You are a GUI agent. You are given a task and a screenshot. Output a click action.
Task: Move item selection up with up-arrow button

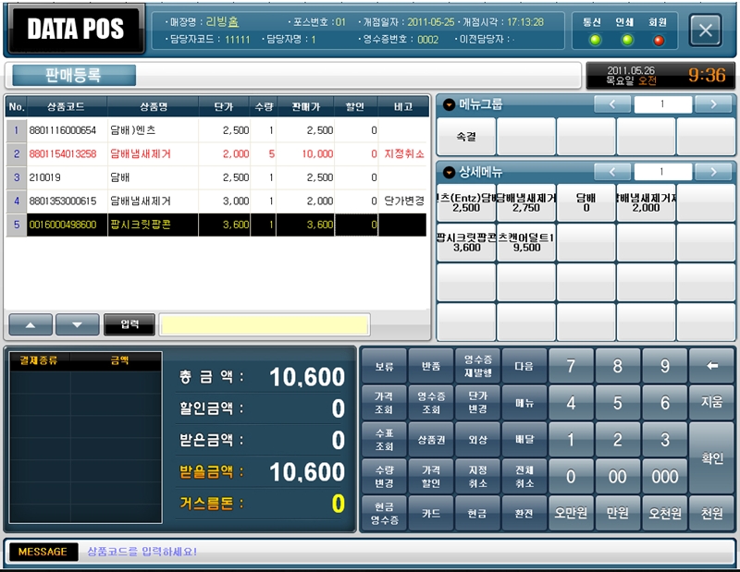(31, 324)
